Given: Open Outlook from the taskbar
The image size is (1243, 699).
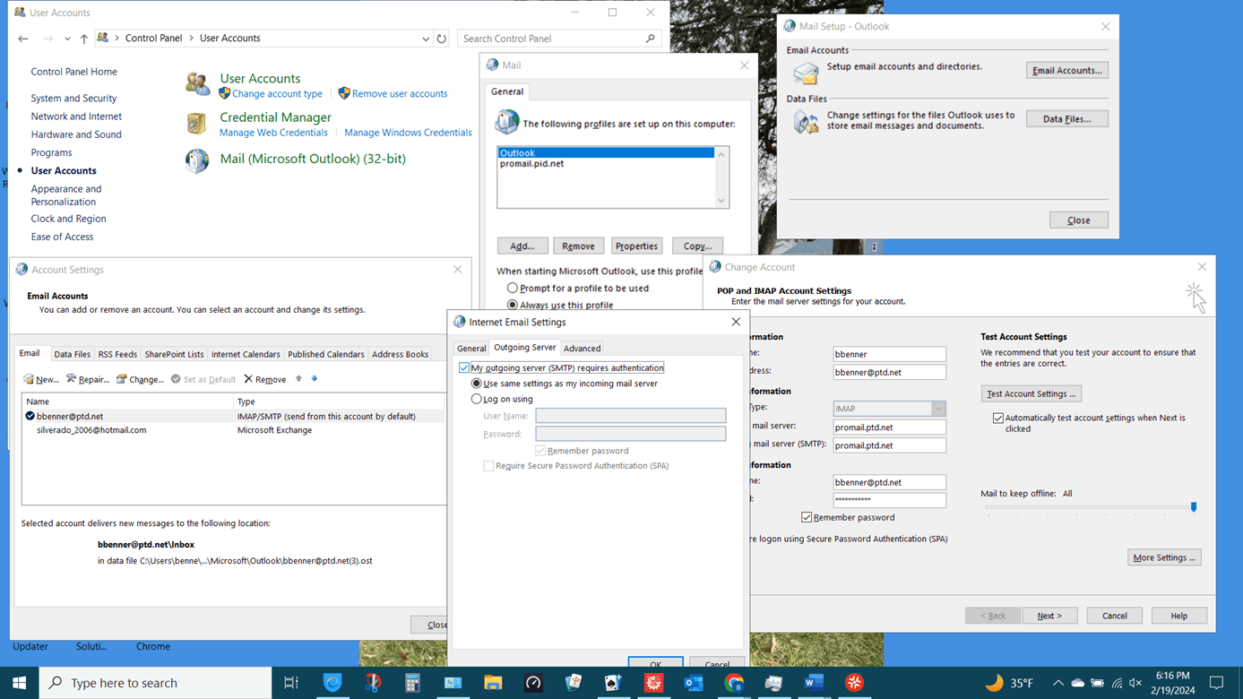Looking at the screenshot, I should tap(694, 683).
